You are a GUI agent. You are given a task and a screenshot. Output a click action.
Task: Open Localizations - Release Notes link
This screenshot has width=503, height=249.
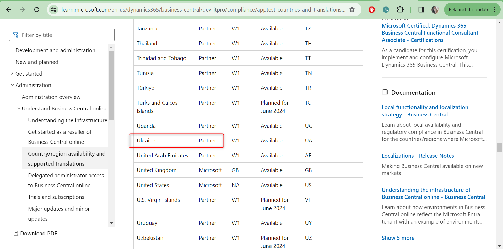click(418, 156)
